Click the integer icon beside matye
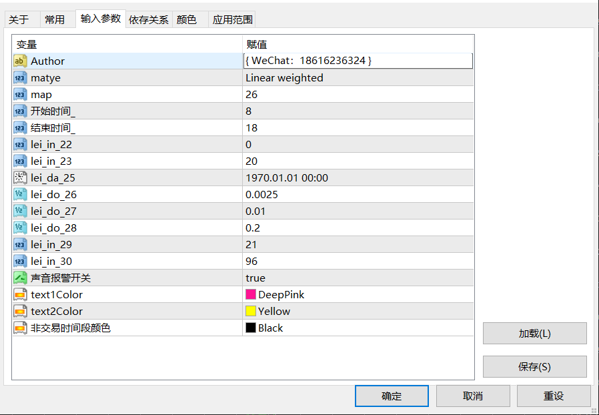Image resolution: width=599 pixels, height=415 pixels. point(20,78)
